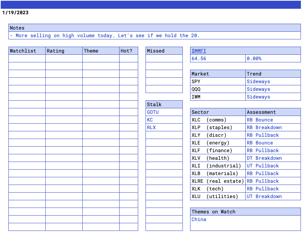302x232 pixels.
Task: Click the Assessment header cell
Action: tap(273, 112)
